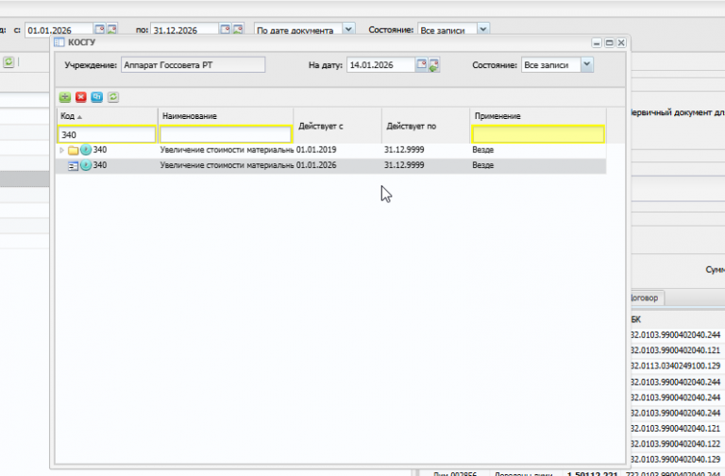This screenshot has height=476, width=725.
Task: Click the 32.0113.0340249100.129 cell in the background
Action: point(676,365)
